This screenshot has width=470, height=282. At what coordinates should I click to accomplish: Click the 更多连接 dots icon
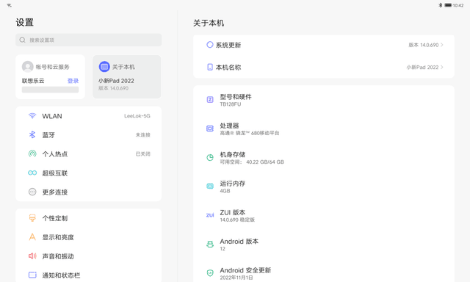(32, 192)
